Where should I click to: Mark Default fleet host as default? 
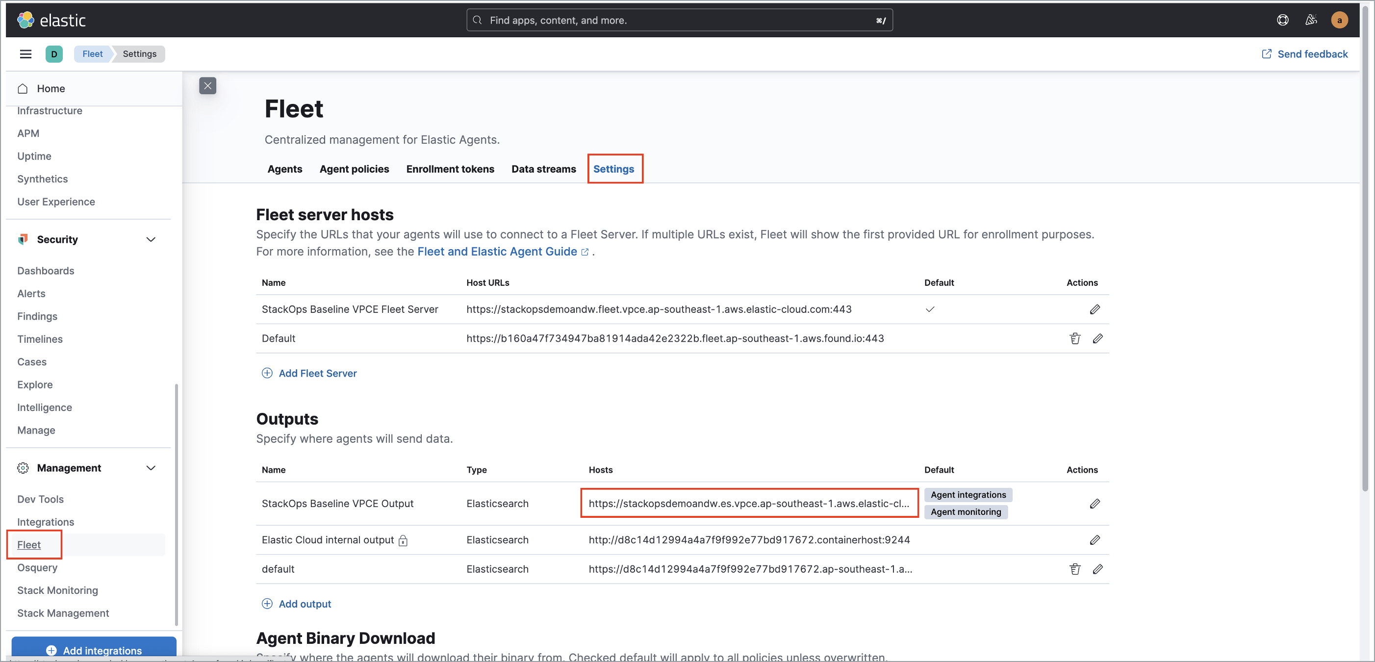click(930, 338)
